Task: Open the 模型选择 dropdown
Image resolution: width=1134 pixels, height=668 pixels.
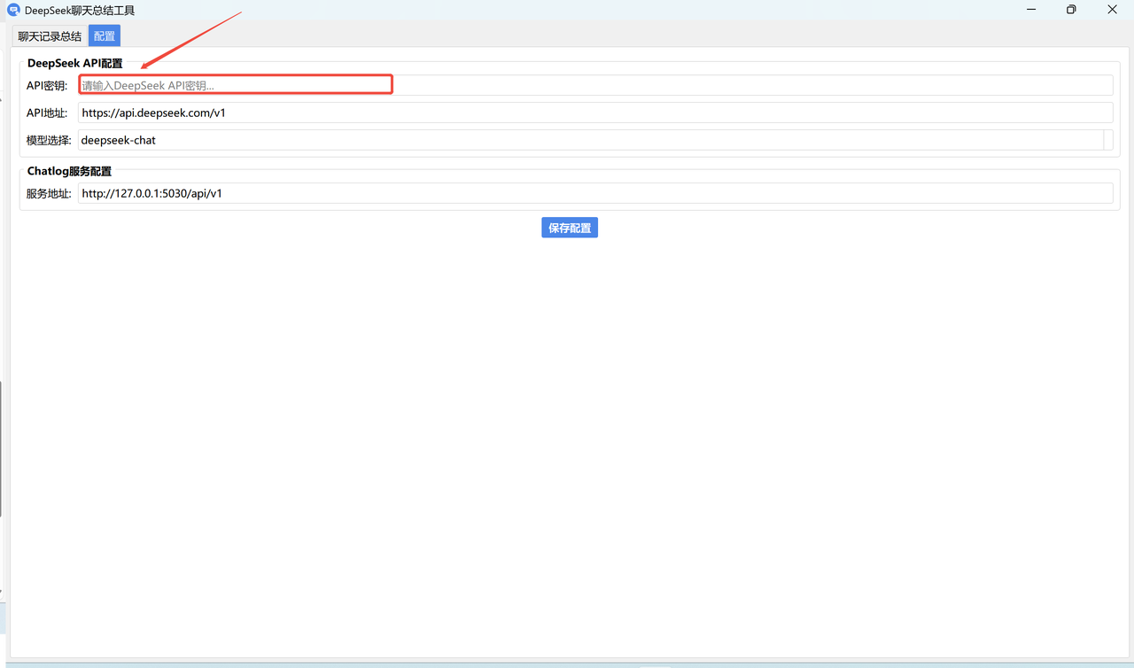Action: (x=595, y=140)
